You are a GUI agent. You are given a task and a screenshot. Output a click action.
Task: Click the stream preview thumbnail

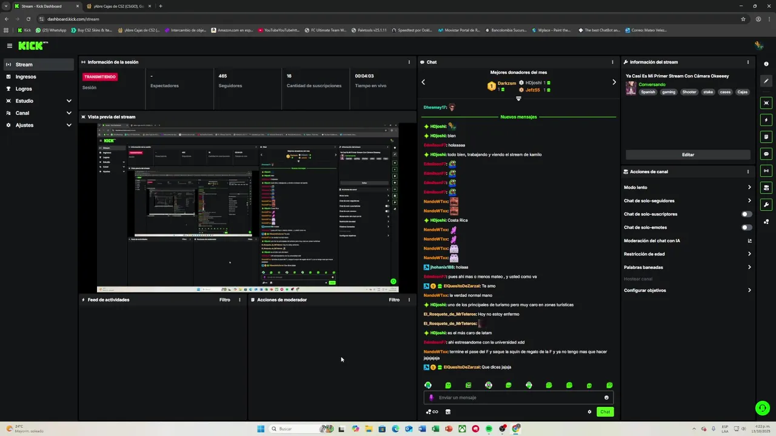(247, 208)
